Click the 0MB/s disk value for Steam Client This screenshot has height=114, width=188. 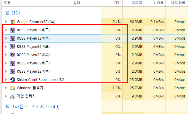(x=158, y=80)
